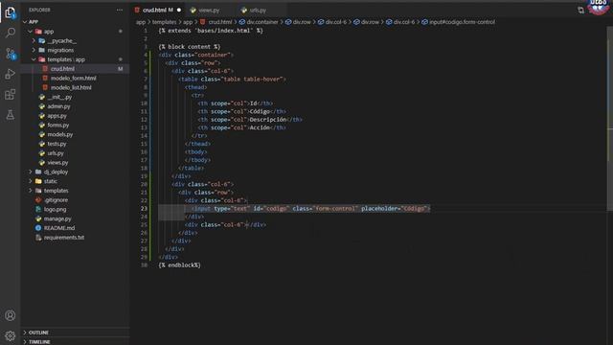Open crud.html in explorer tree
Viewport: 613px width, 345px height.
[62, 69]
